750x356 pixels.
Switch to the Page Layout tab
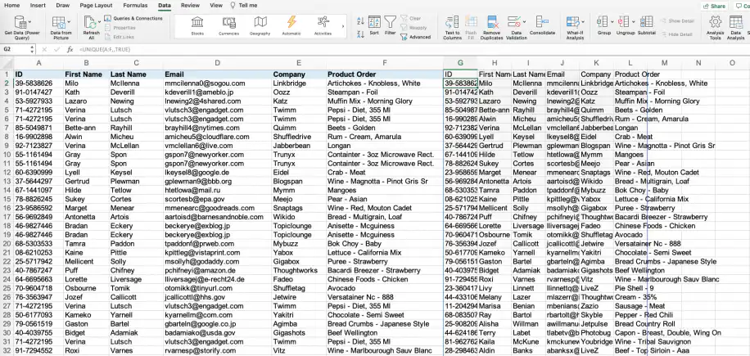(96, 5)
